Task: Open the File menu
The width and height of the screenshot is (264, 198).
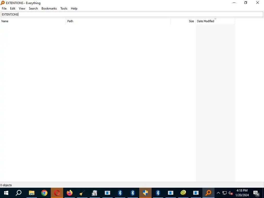Action: coord(4,9)
